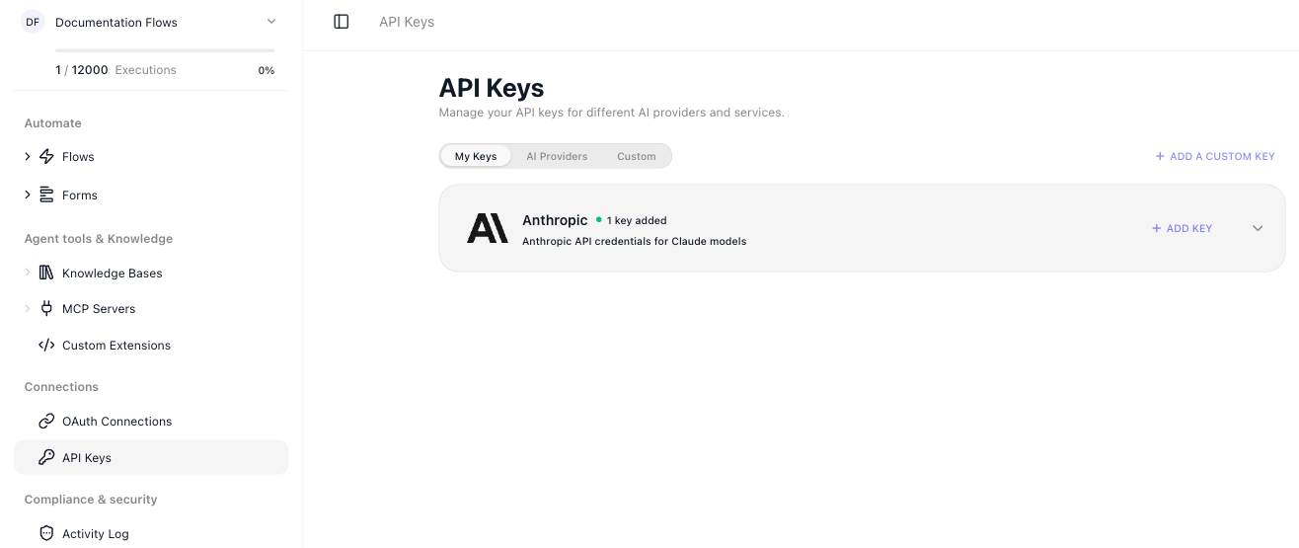Click the API Keys key icon
Image resolution: width=1299 pixels, height=548 pixels.
click(x=46, y=457)
